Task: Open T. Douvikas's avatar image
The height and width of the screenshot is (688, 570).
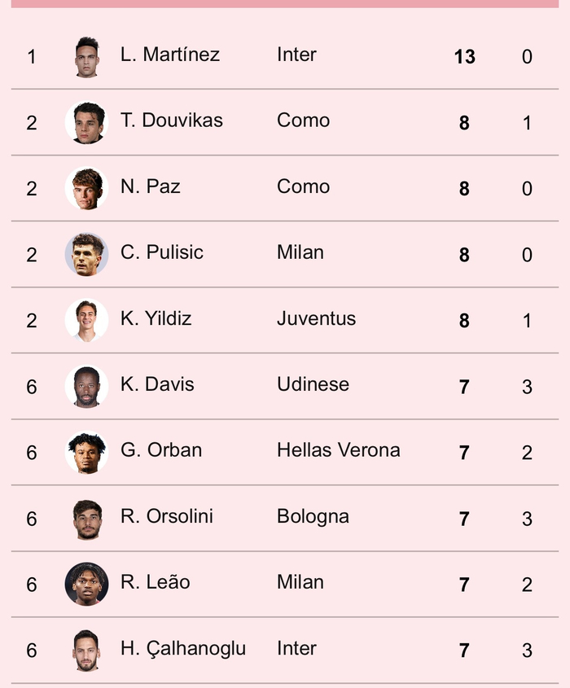Action: pyautogui.click(x=86, y=122)
